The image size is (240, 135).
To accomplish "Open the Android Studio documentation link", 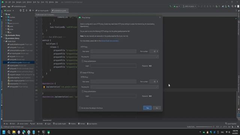I will (x=110, y=41).
